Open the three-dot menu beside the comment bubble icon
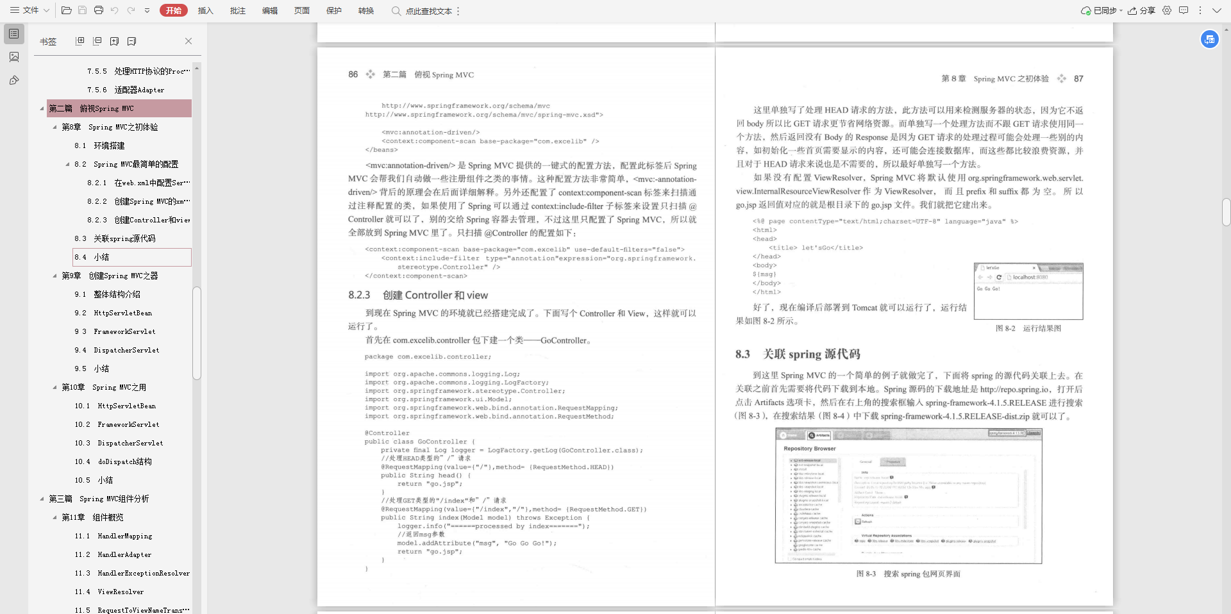The width and height of the screenshot is (1231, 614). [1200, 10]
